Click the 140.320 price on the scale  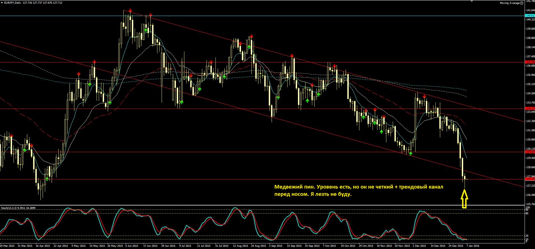[530, 20]
